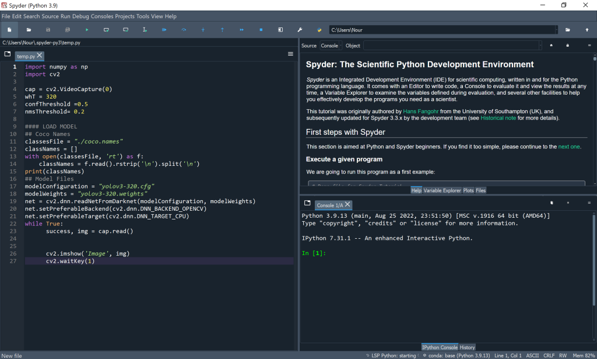The height and width of the screenshot is (359, 597).
Task: Interrupt the kernel with the console stop icon
Action: tap(568, 203)
